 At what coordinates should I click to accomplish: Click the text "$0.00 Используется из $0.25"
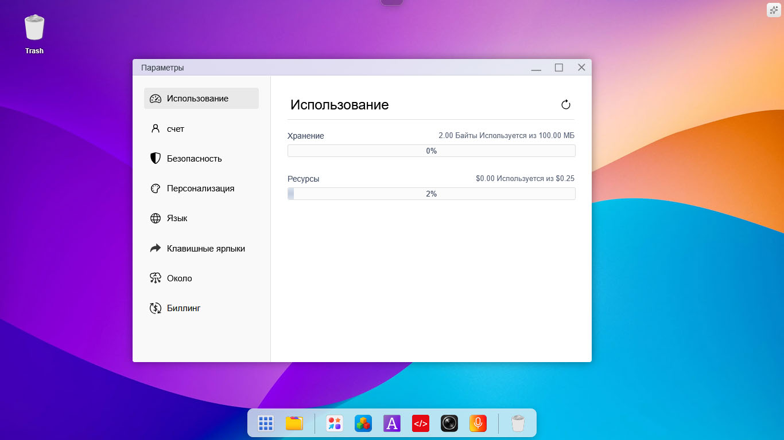click(x=525, y=179)
